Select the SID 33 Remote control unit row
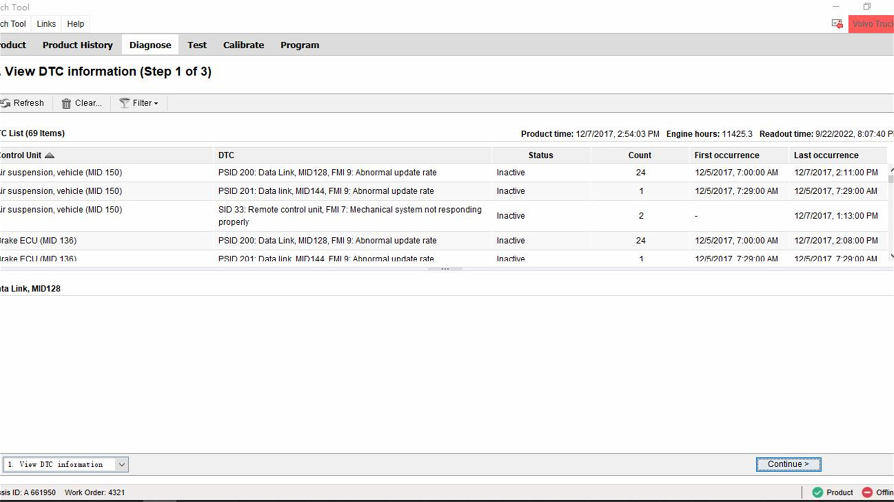Viewport: 894px width, 502px height. pyautogui.click(x=443, y=216)
